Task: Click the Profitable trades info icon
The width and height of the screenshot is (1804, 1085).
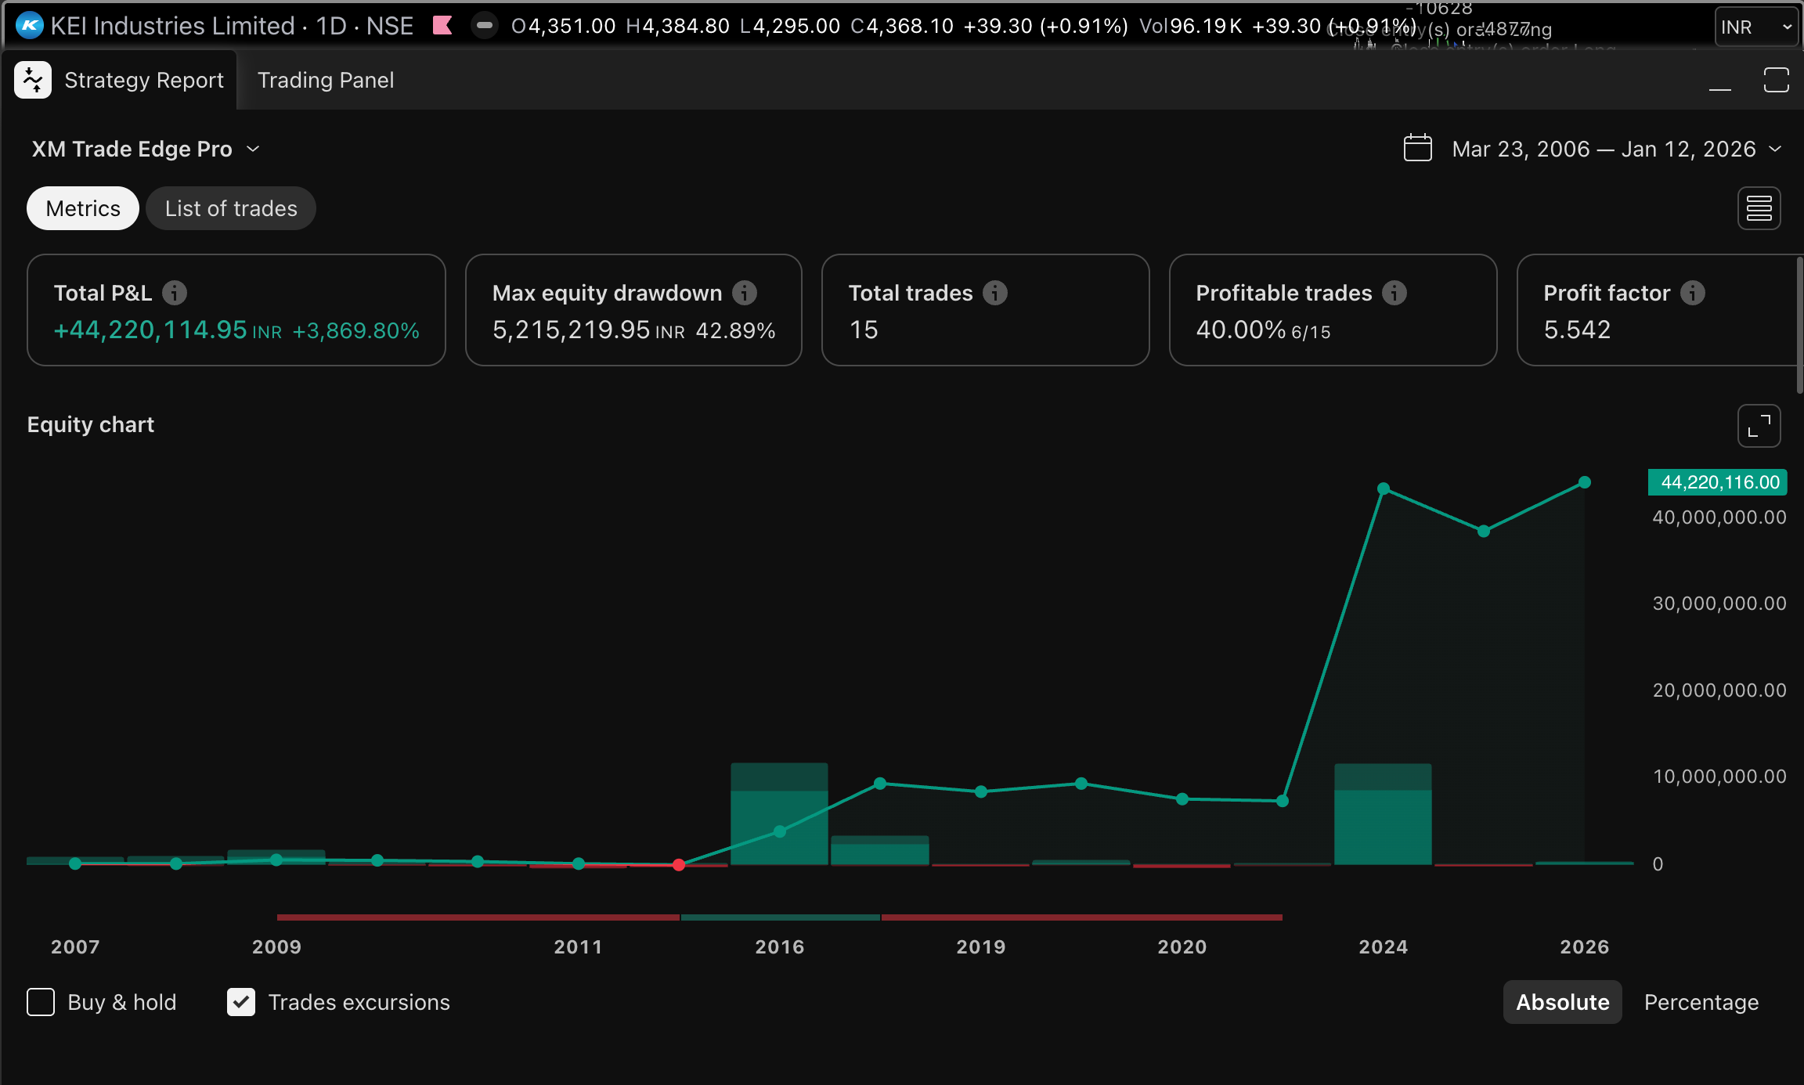Action: 1394,293
